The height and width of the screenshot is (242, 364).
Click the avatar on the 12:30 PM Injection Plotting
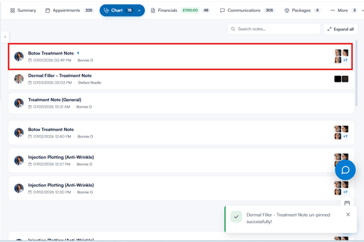pyautogui.click(x=19, y=188)
